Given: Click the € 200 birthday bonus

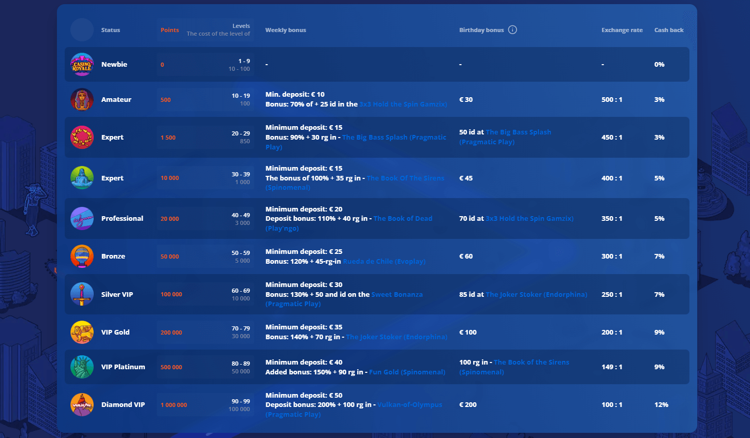Looking at the screenshot, I should [x=468, y=404].
